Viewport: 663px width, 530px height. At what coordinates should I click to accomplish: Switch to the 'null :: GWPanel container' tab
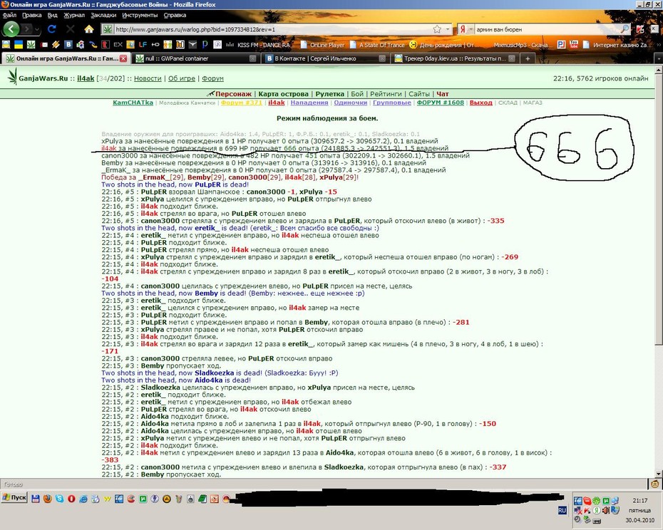point(195,58)
